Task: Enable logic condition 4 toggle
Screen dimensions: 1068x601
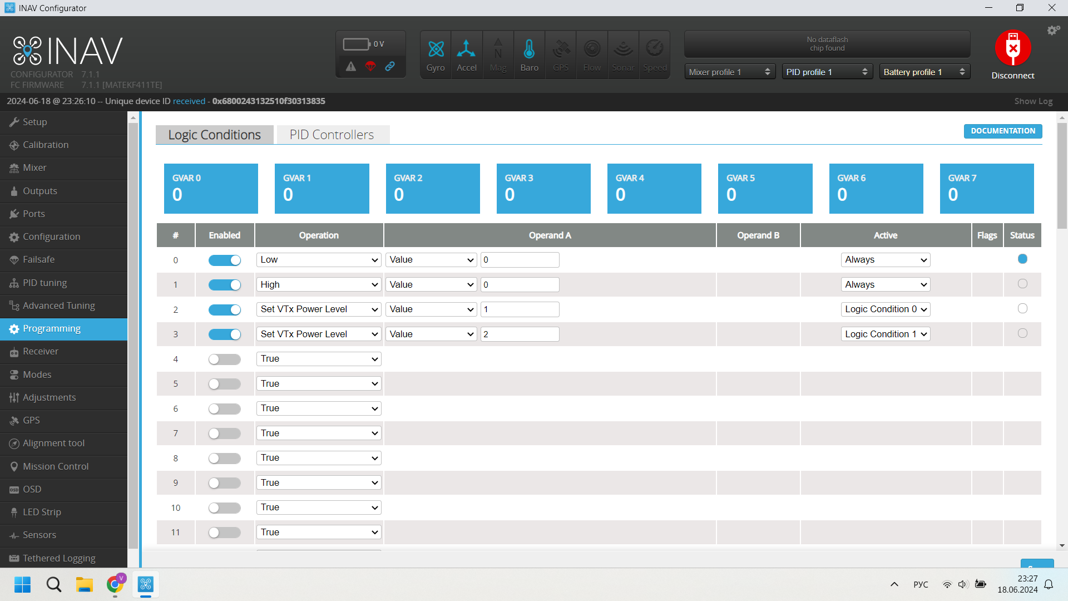Action: point(225,359)
